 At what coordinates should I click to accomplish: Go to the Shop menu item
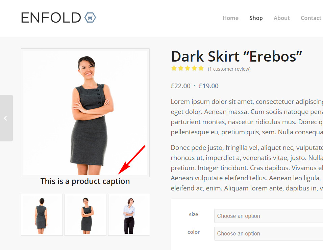click(256, 18)
